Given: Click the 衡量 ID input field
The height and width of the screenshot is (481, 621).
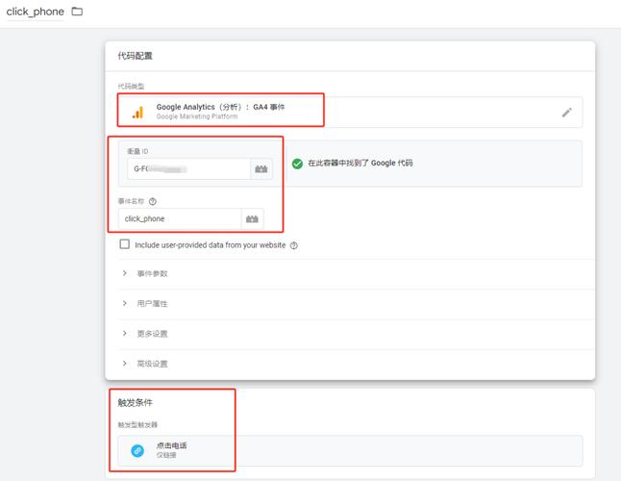Looking at the screenshot, I should (186, 168).
